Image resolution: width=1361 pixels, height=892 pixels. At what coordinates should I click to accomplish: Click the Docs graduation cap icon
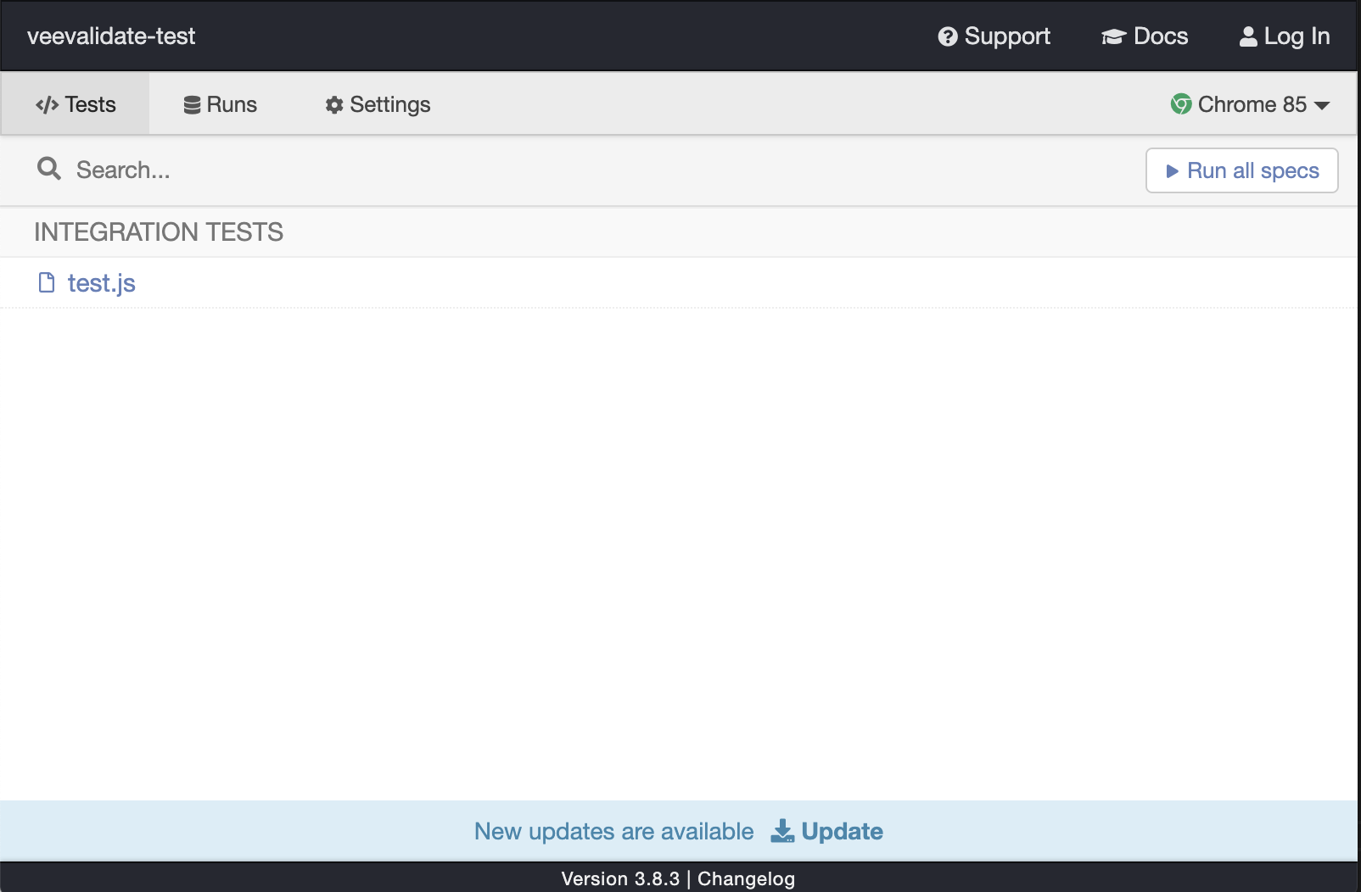point(1113,36)
